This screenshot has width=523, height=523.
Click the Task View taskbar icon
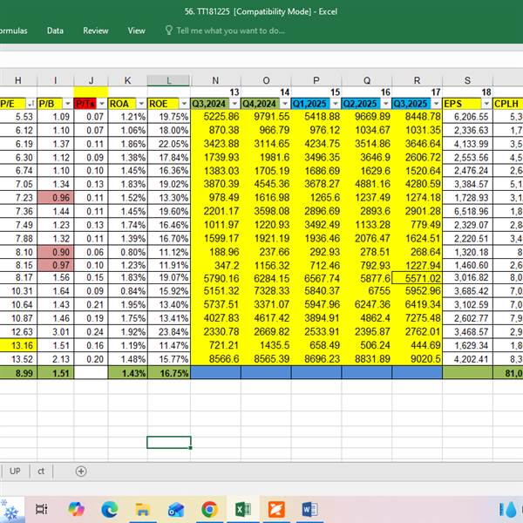point(41,509)
